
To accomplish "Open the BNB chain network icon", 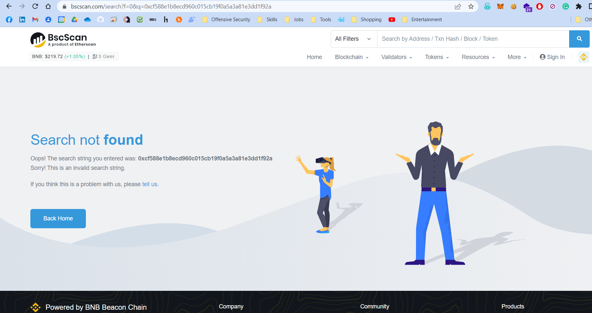I will 584,57.
